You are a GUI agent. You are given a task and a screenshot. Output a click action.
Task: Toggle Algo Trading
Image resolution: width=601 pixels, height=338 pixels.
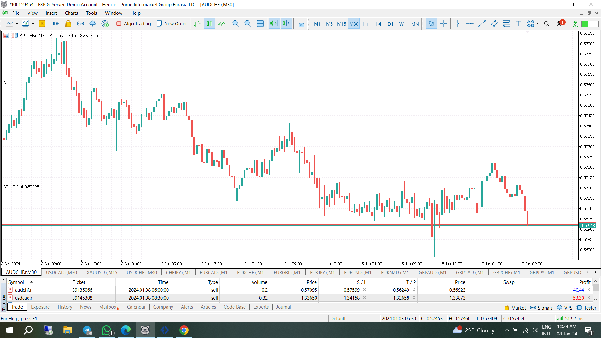click(134, 23)
